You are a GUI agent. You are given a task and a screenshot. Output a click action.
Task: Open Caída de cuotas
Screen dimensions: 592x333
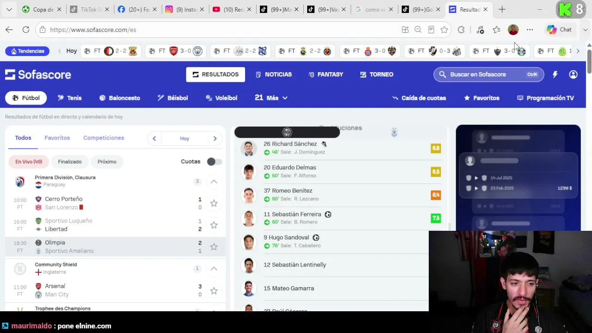(x=419, y=98)
